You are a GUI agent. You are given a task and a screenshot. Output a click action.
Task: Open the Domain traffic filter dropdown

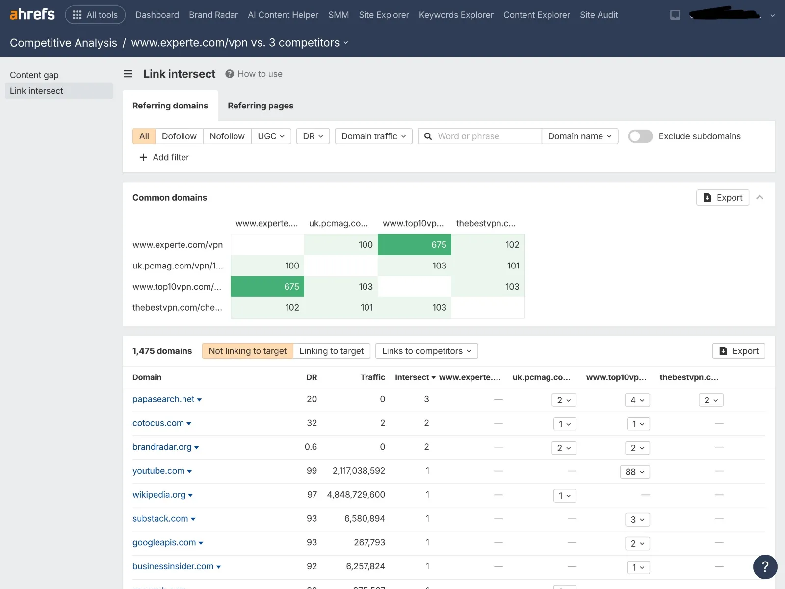point(374,136)
